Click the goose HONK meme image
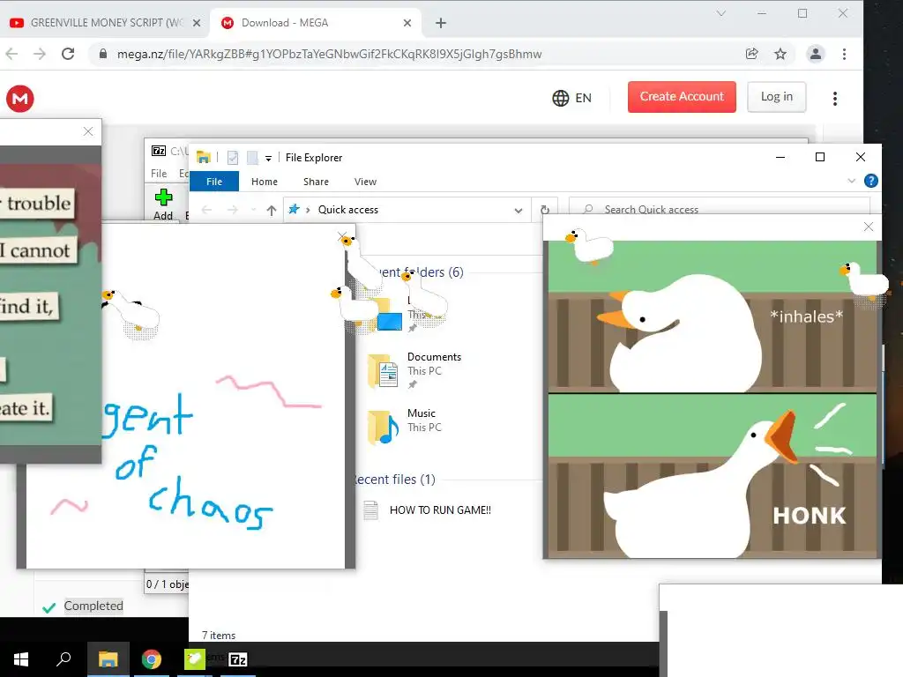 click(713, 399)
